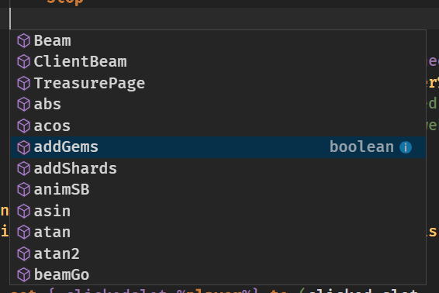Image resolution: width=439 pixels, height=293 pixels.
Task: Click the cube icon beside beamGo
Action: [23, 275]
